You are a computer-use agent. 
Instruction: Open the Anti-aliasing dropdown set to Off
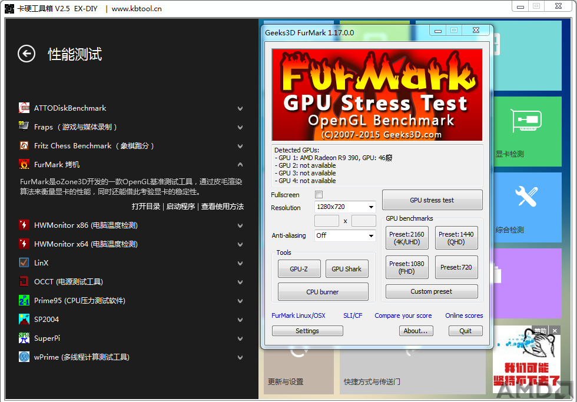click(x=345, y=235)
